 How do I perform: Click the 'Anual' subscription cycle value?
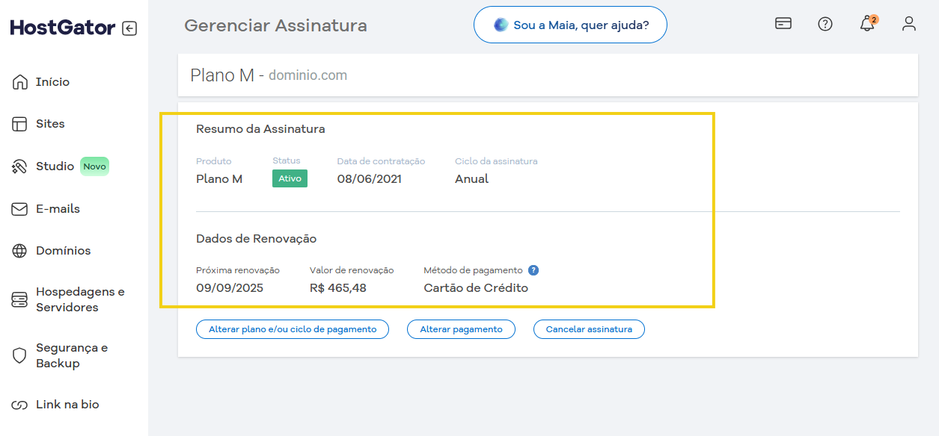(471, 179)
